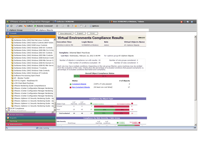202x151 pixels.
Task: Click the green Host 60% compliant bar
Action: point(105,110)
